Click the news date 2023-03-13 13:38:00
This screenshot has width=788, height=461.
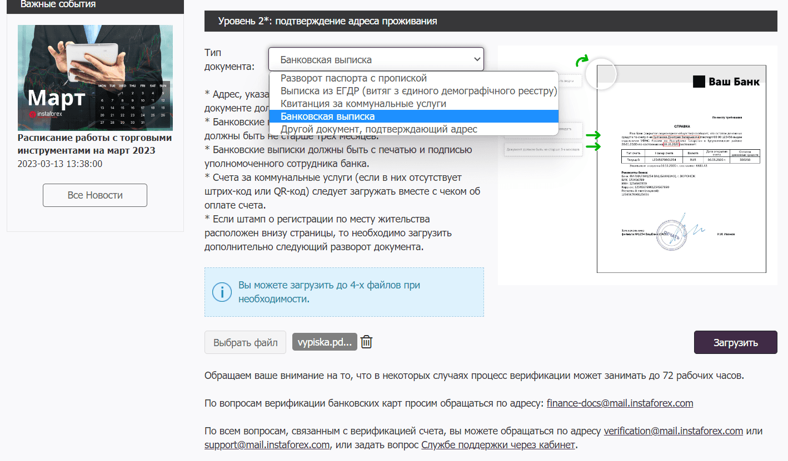[60, 164]
